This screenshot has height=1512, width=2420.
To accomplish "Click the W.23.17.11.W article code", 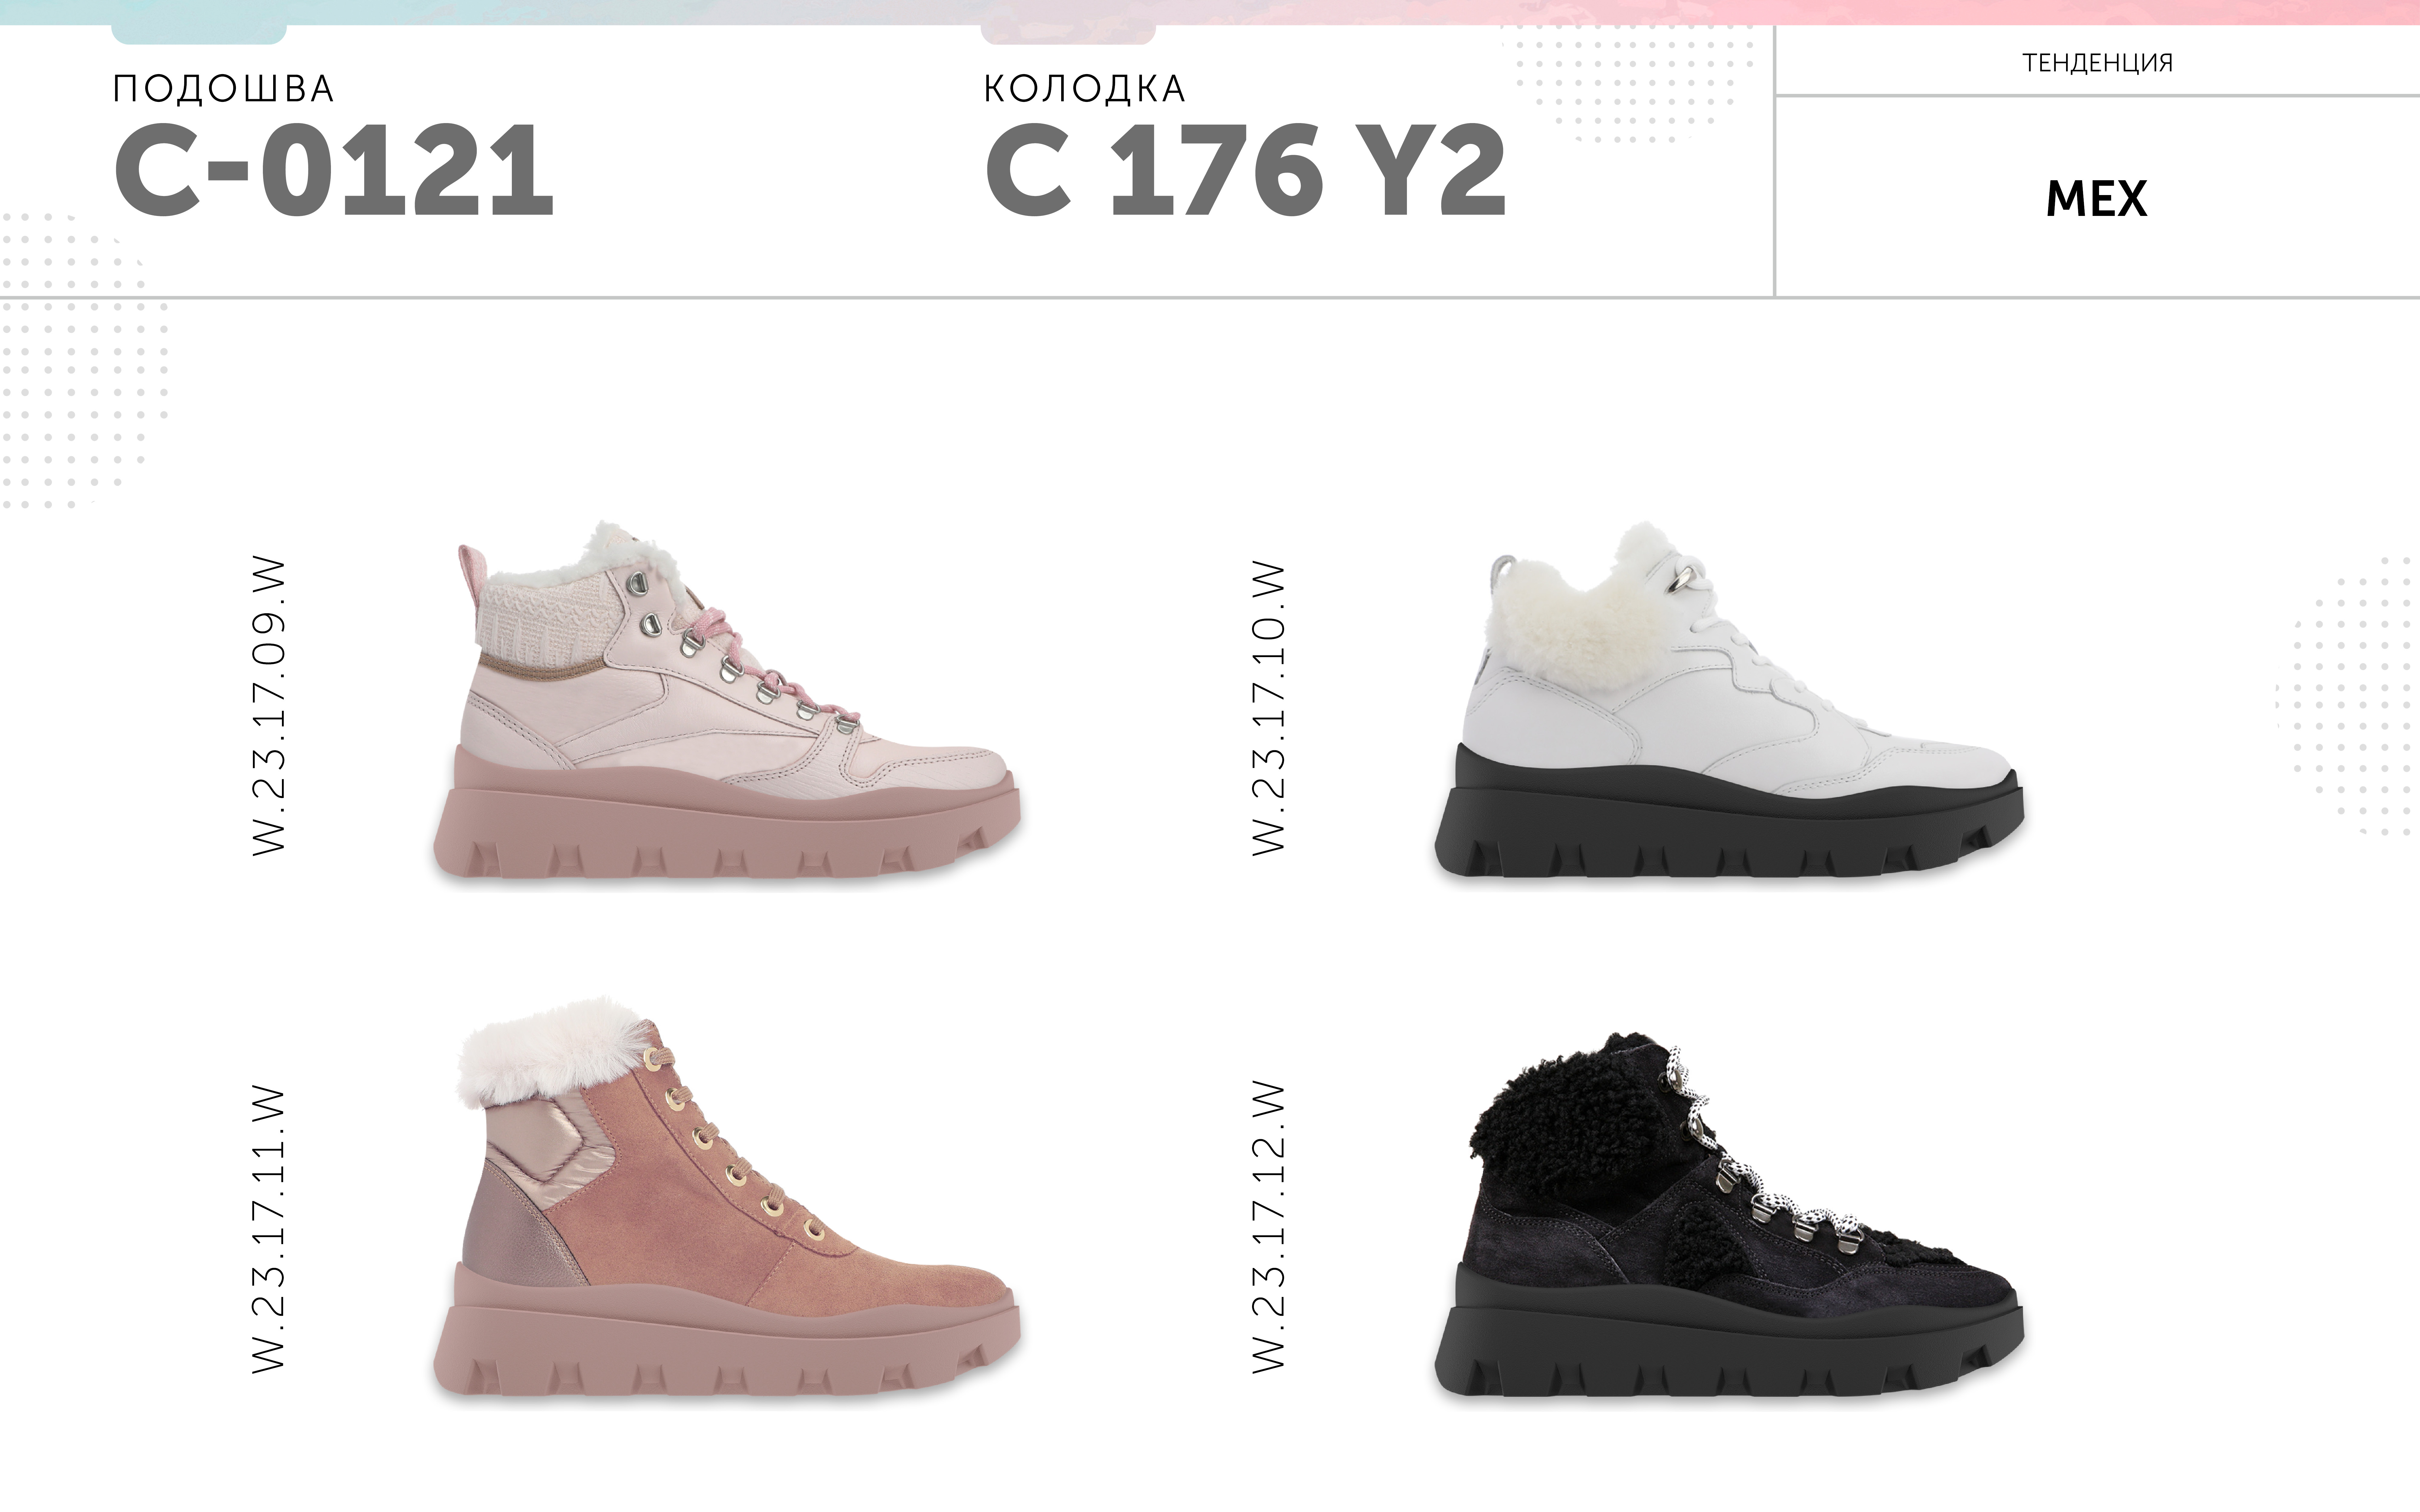I will 269,1229.
